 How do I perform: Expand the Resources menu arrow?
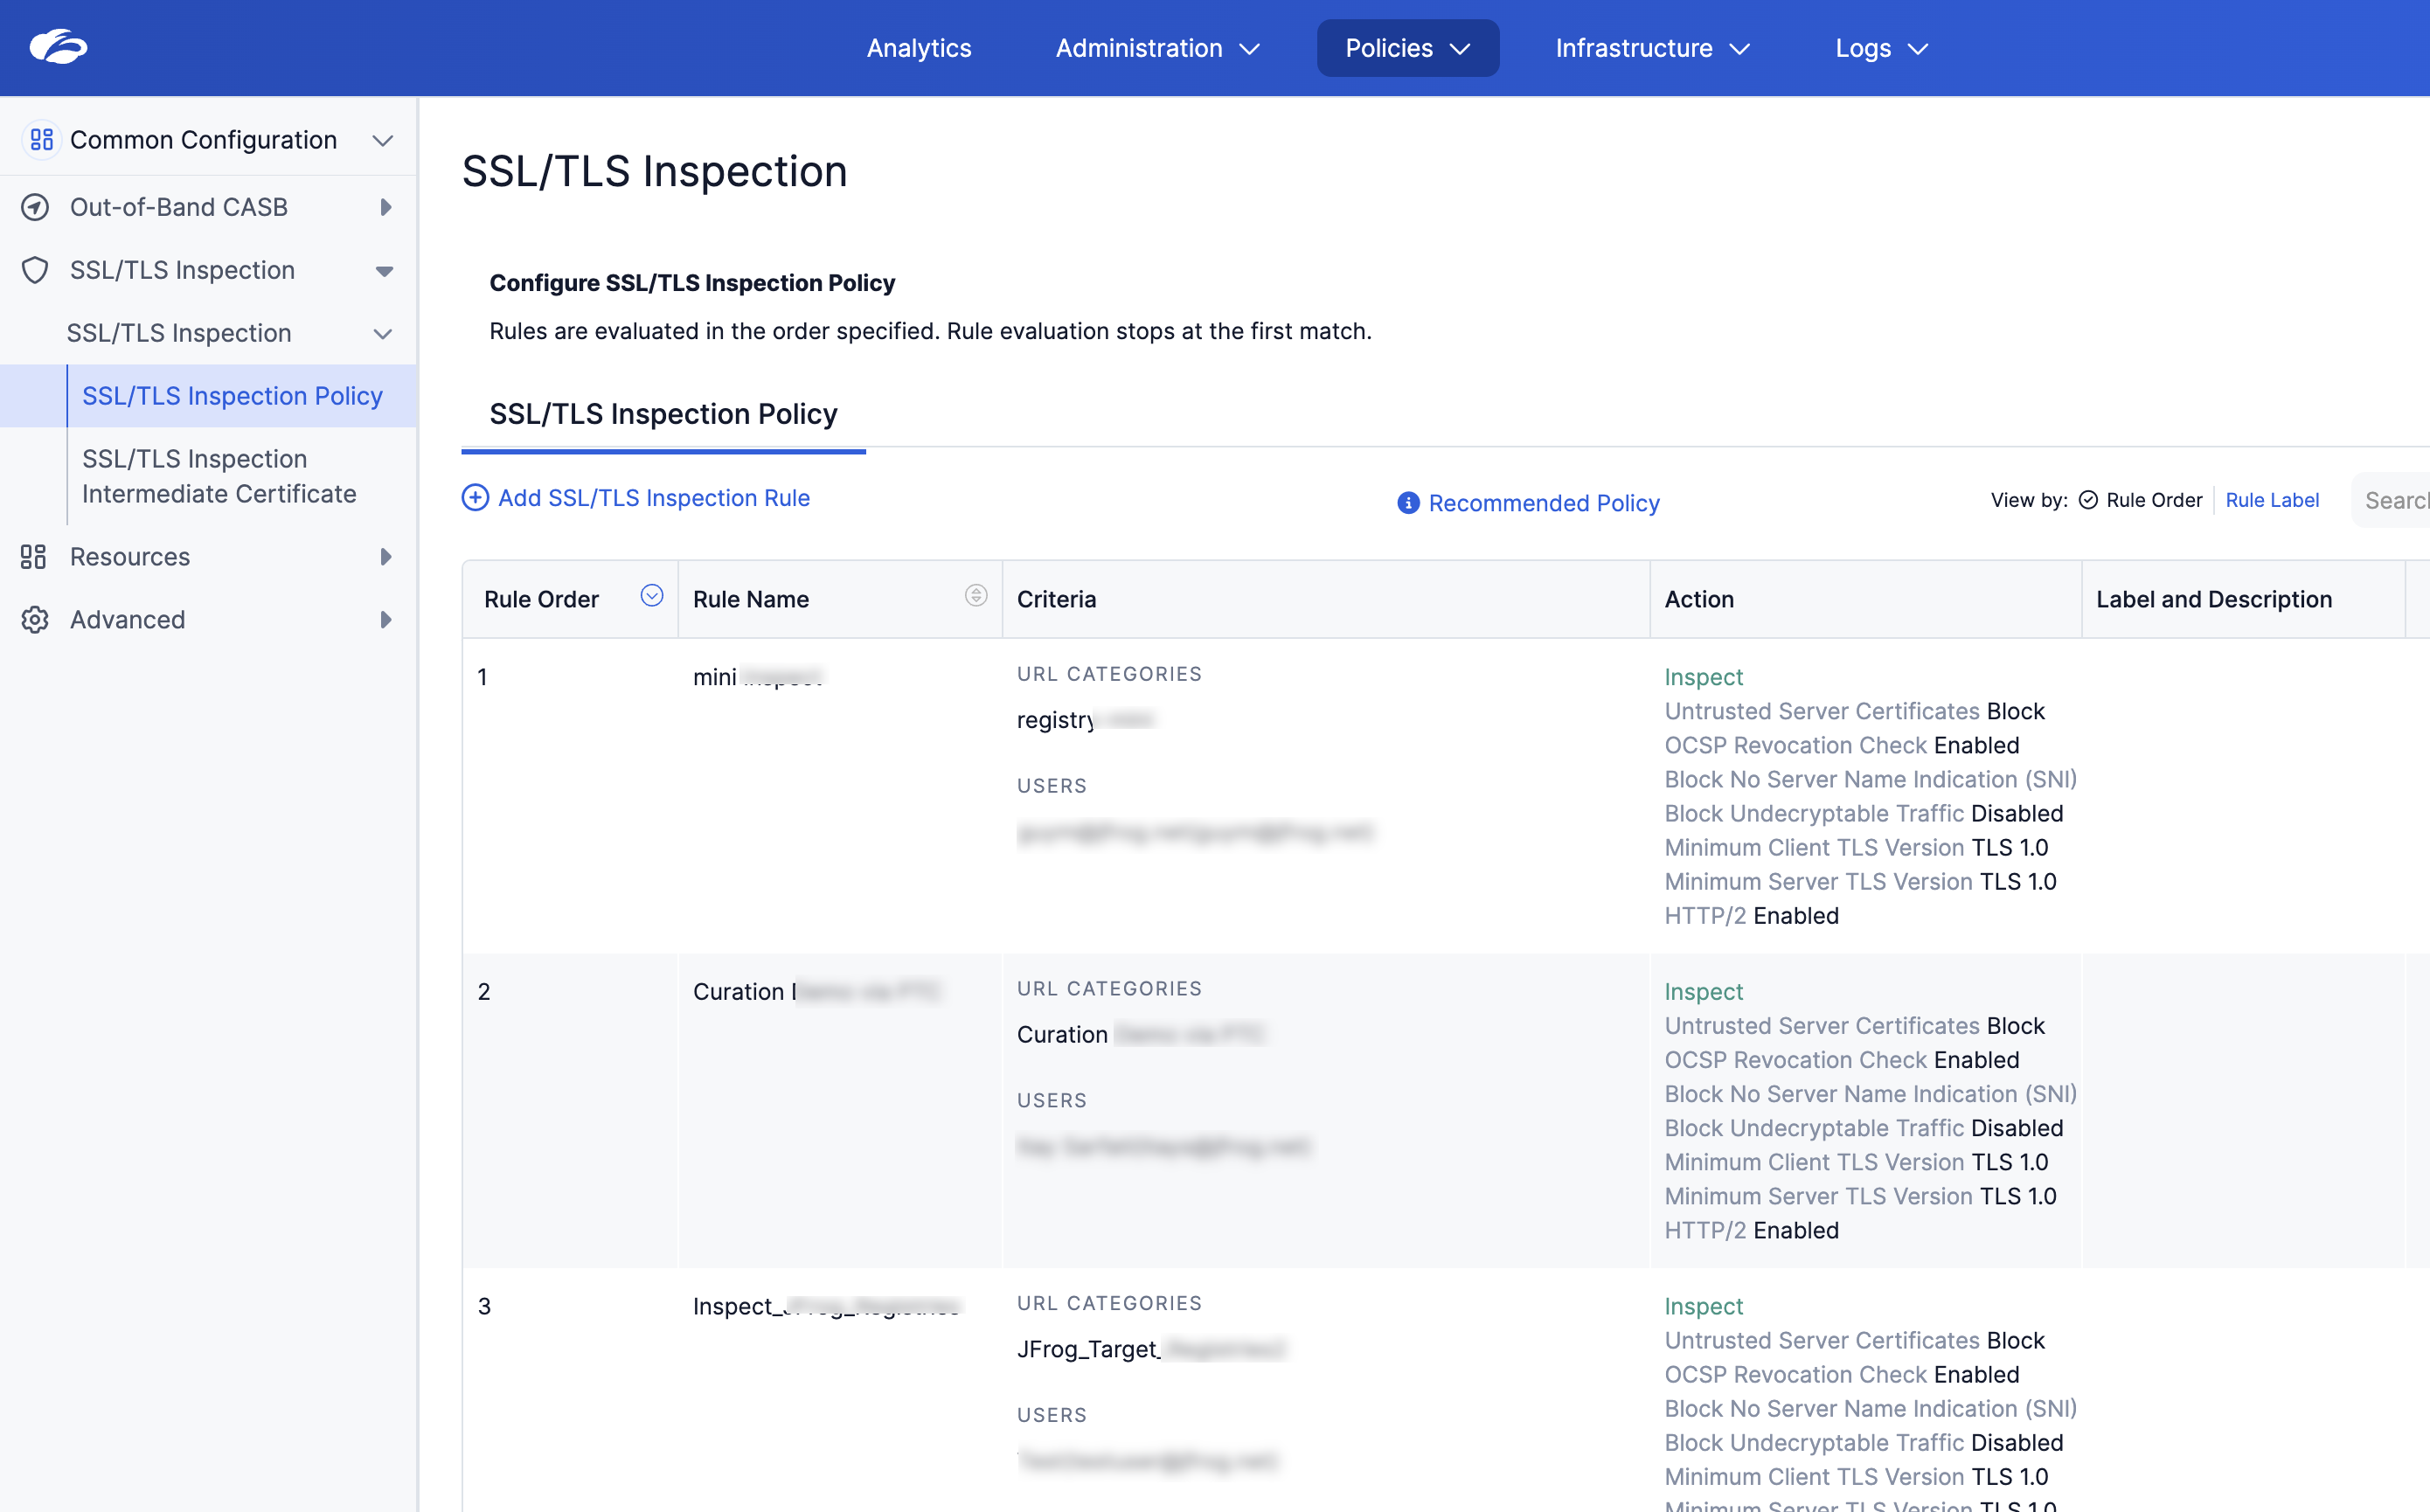tap(386, 557)
